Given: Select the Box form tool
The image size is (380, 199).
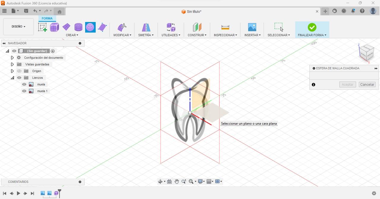Looking at the screenshot, I should click(55, 27).
